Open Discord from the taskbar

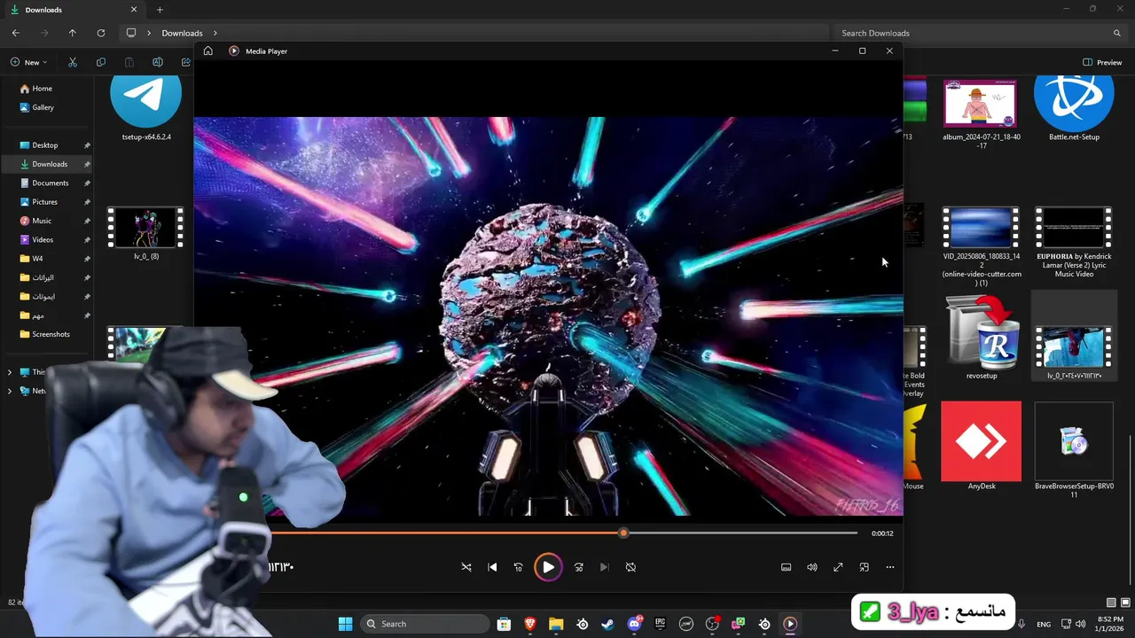coord(634,624)
